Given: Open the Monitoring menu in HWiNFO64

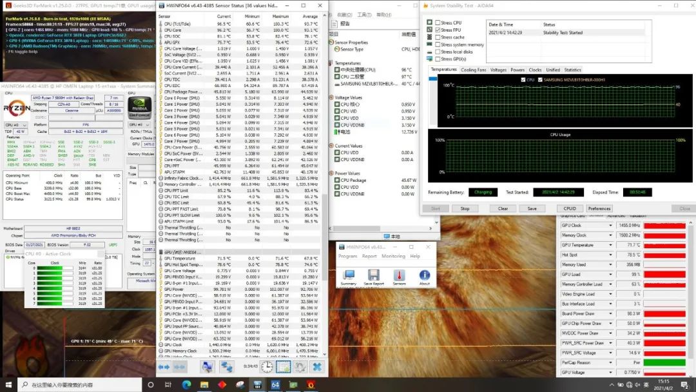Looking at the screenshot, I should [x=393, y=256].
